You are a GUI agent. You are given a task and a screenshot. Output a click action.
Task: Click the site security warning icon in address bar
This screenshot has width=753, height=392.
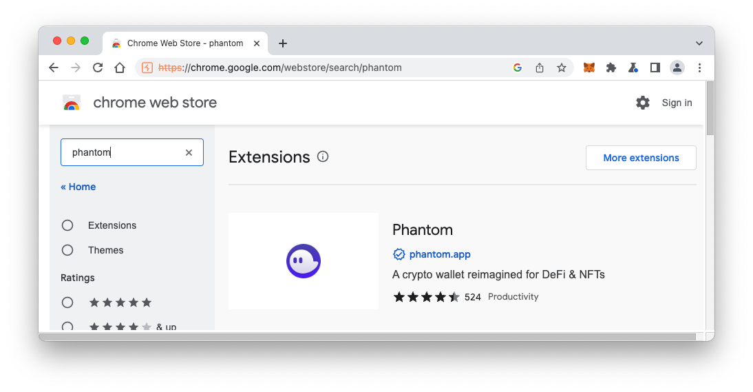click(x=147, y=68)
